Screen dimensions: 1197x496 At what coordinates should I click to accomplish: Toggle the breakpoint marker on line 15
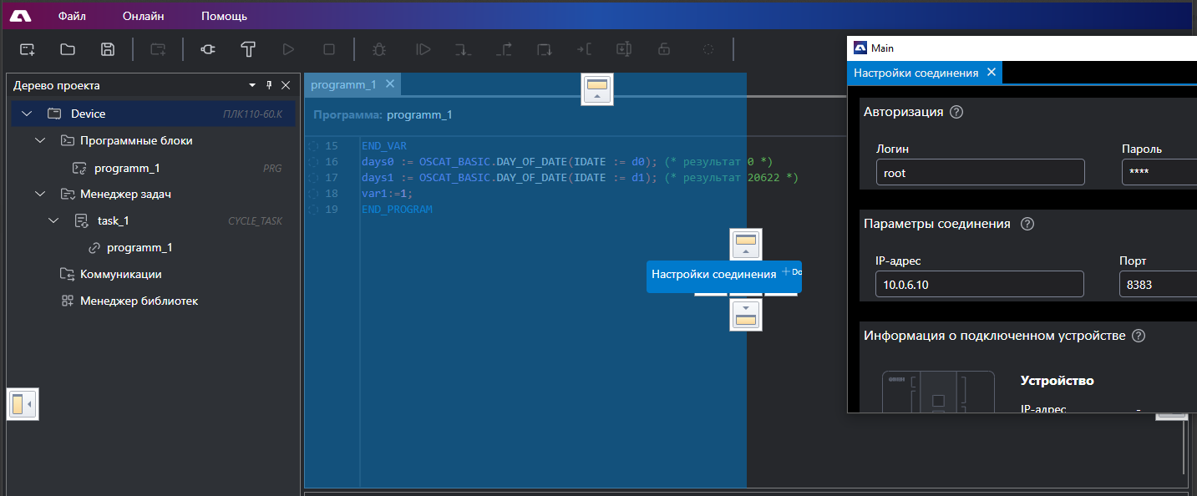313,146
